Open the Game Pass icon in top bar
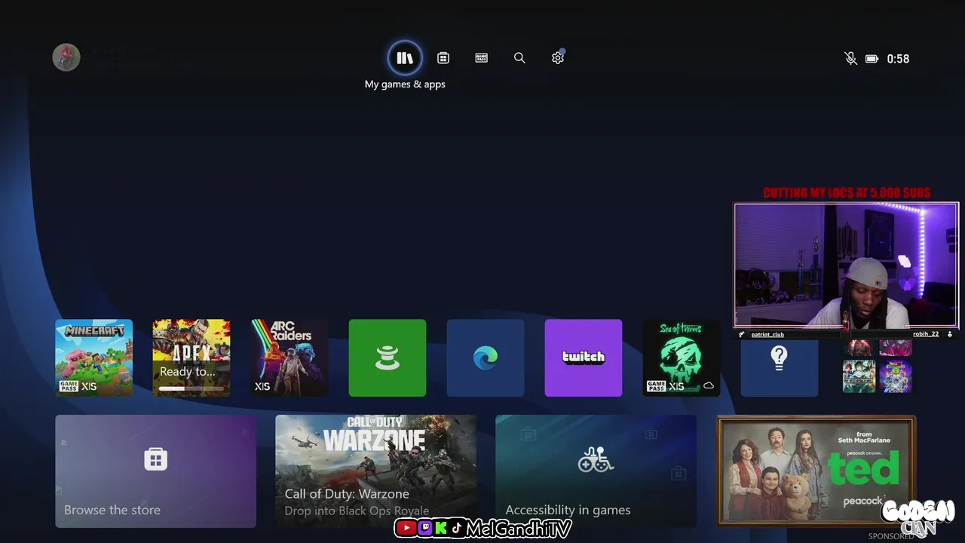The height and width of the screenshot is (543, 965). point(482,58)
